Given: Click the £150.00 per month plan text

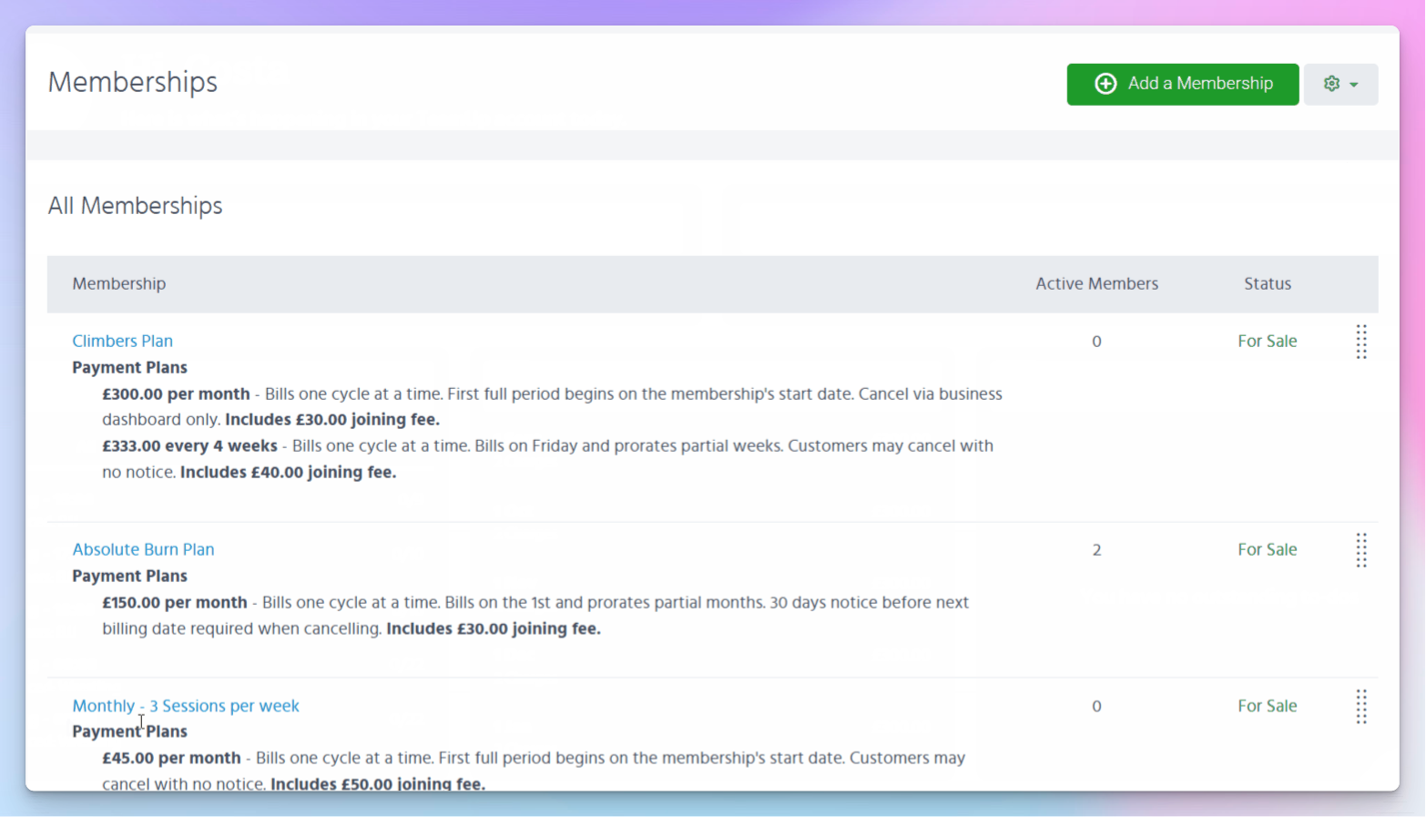Looking at the screenshot, I should coord(175,602).
